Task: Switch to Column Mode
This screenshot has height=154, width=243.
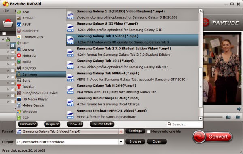Action: (x=102, y=124)
